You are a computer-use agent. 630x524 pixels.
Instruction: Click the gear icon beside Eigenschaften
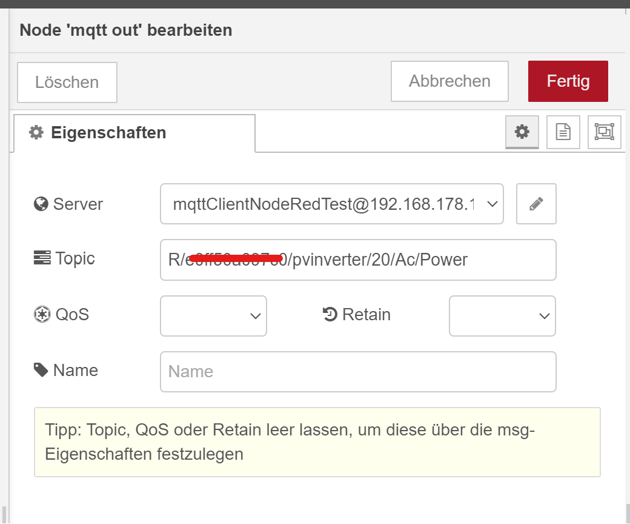36,132
